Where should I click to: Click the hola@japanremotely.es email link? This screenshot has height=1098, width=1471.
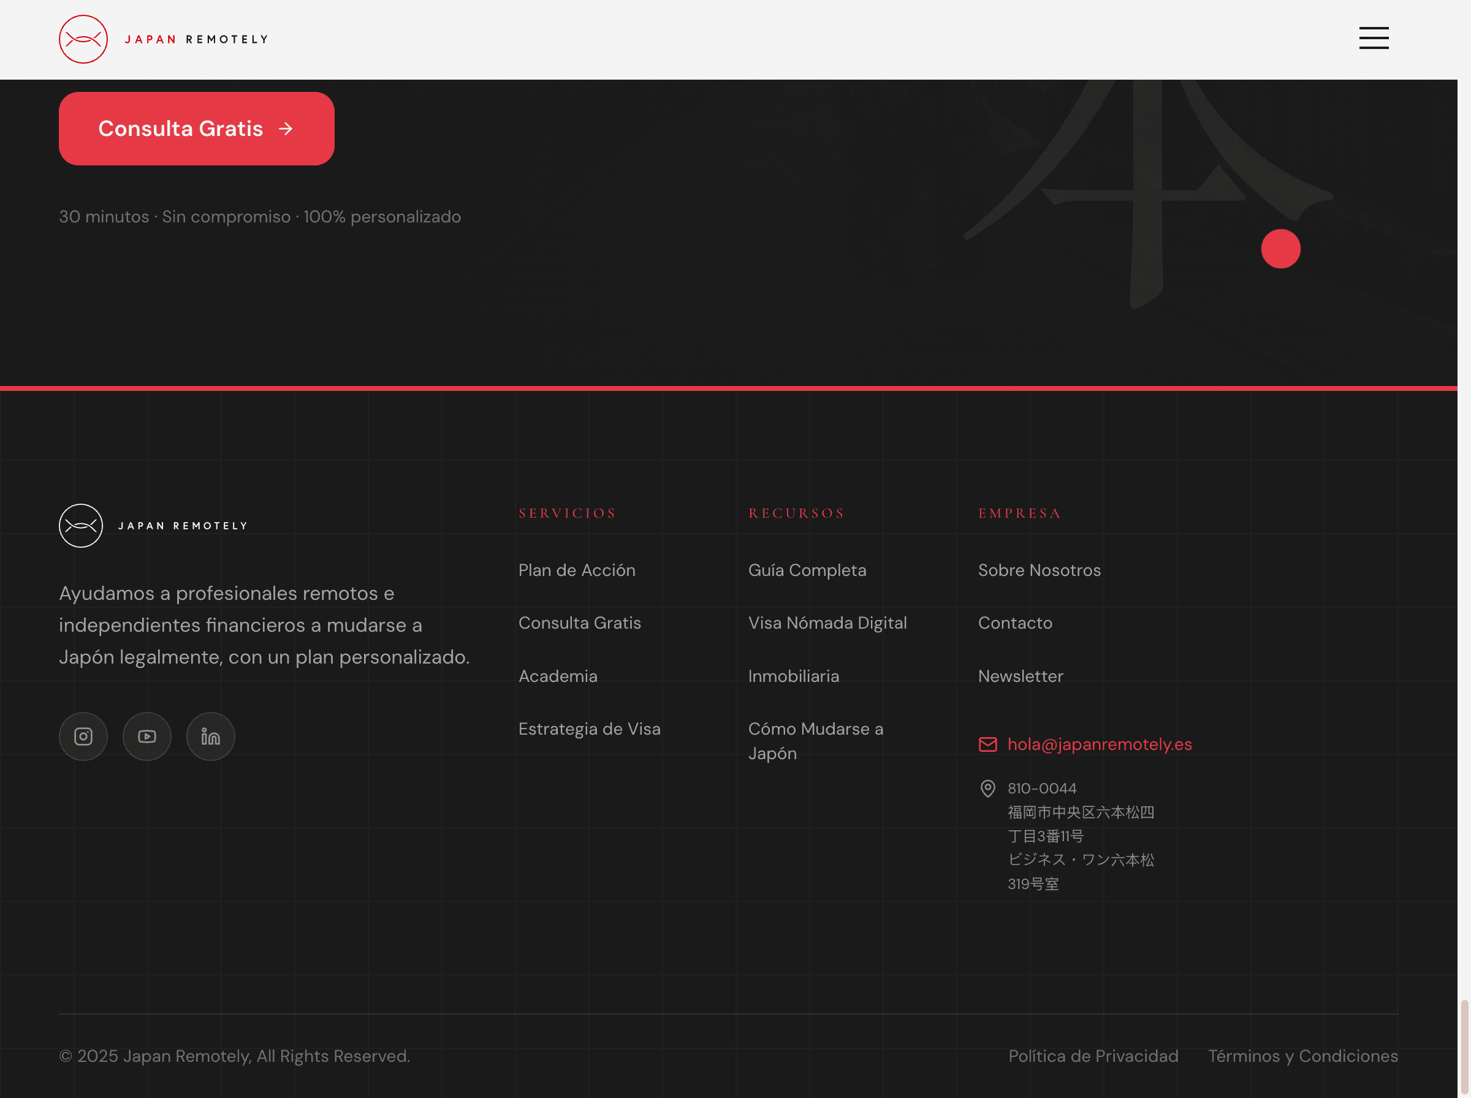[1100, 744]
